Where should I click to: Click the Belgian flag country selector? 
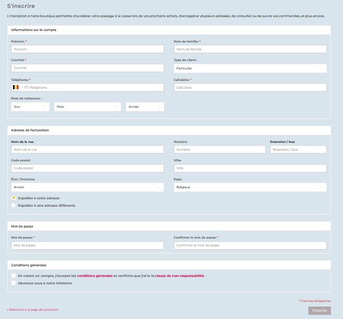(x=16, y=87)
